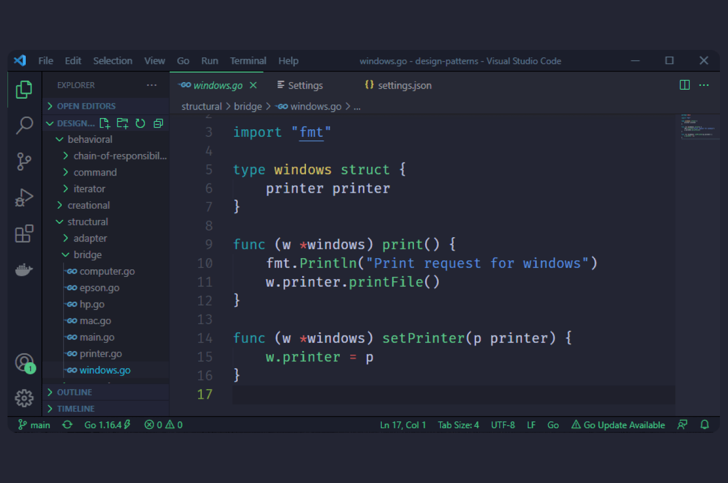Open the Search view
This screenshot has height=483, width=728.
[x=24, y=125]
